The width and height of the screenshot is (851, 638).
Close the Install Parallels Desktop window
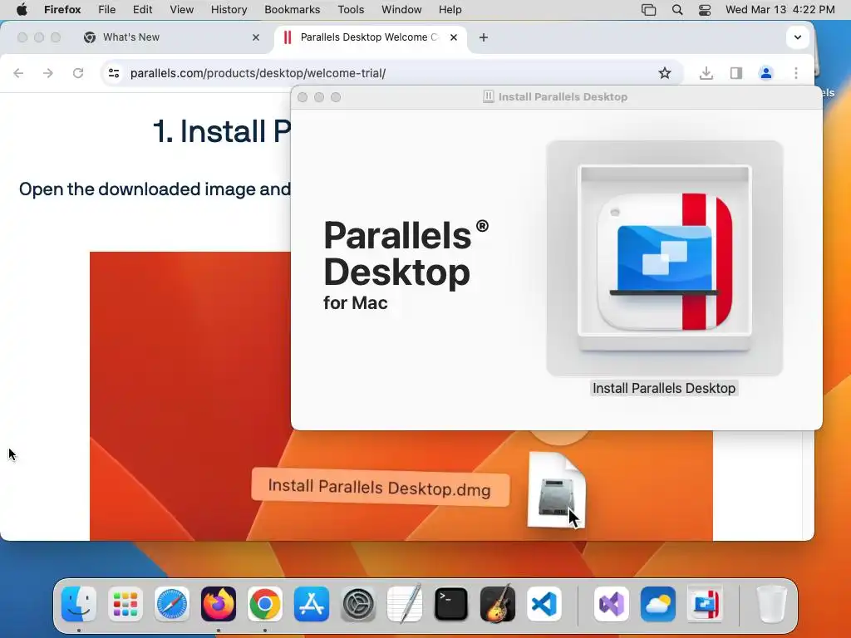pos(303,97)
